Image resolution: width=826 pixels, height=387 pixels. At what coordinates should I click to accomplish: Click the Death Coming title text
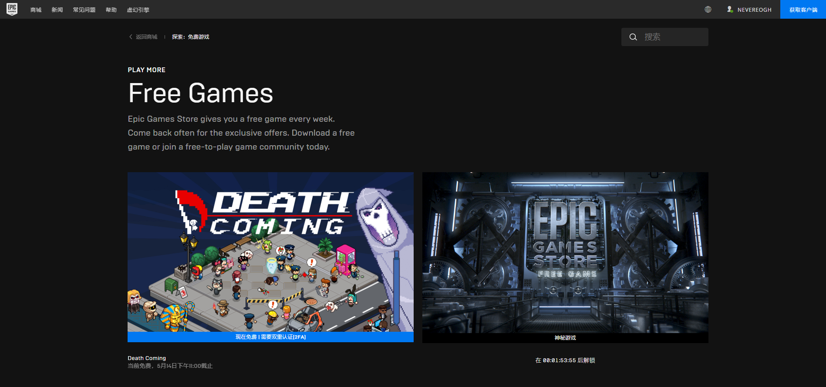[147, 358]
